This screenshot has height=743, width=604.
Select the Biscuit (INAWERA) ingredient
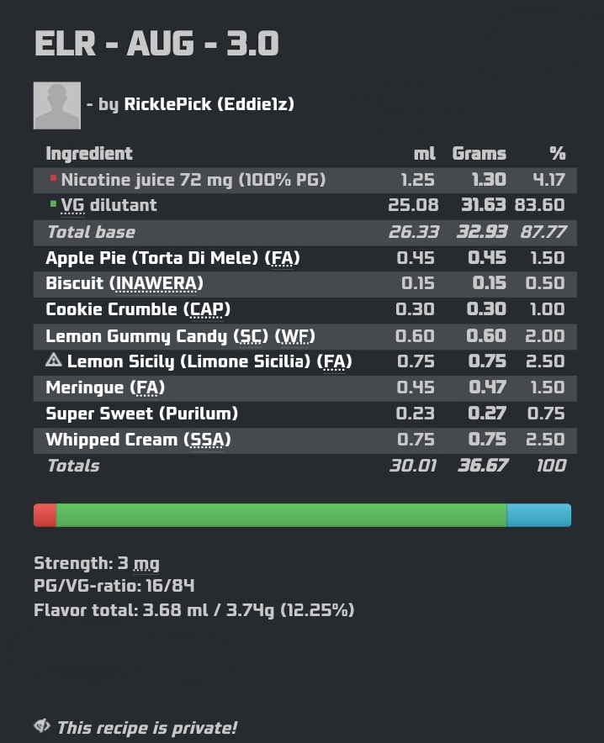pyautogui.click(x=125, y=283)
